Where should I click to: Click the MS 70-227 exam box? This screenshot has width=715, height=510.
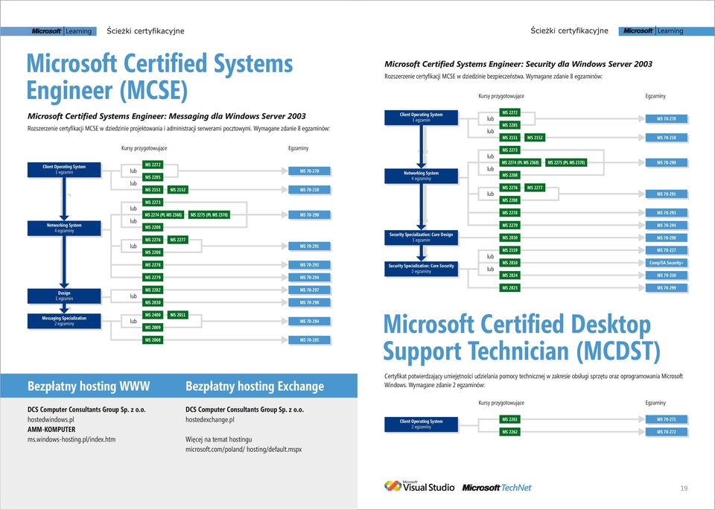666,250
